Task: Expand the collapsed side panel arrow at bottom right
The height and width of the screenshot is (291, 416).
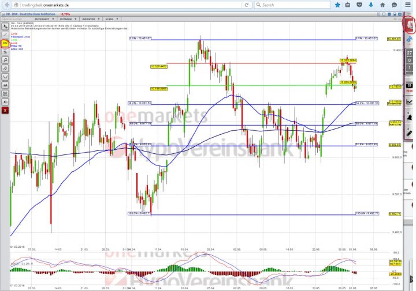Action: [412, 279]
